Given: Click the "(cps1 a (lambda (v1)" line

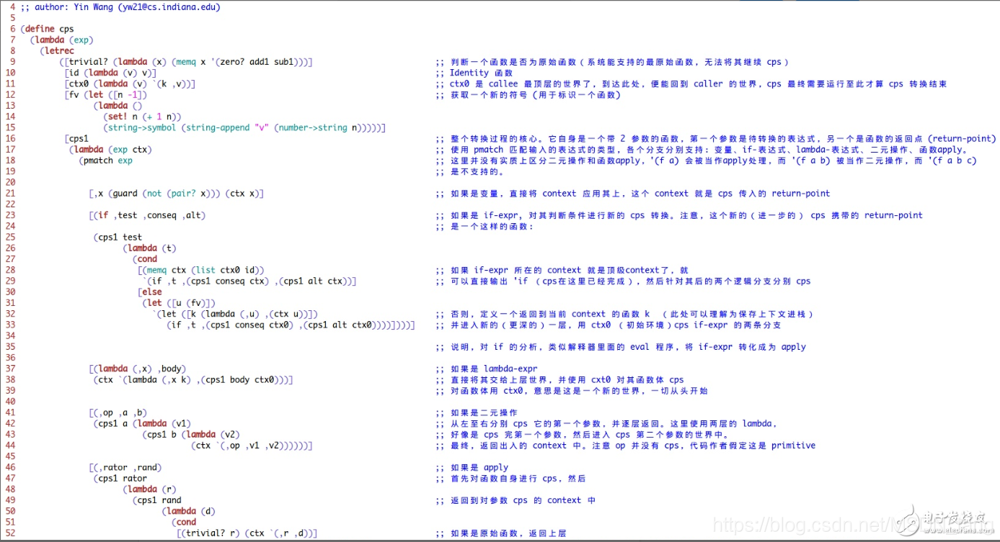Looking at the screenshot, I should [x=142, y=423].
